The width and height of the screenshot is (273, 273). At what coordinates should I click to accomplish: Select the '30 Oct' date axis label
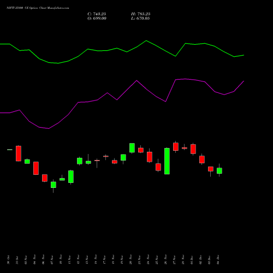[x=8, y=260]
